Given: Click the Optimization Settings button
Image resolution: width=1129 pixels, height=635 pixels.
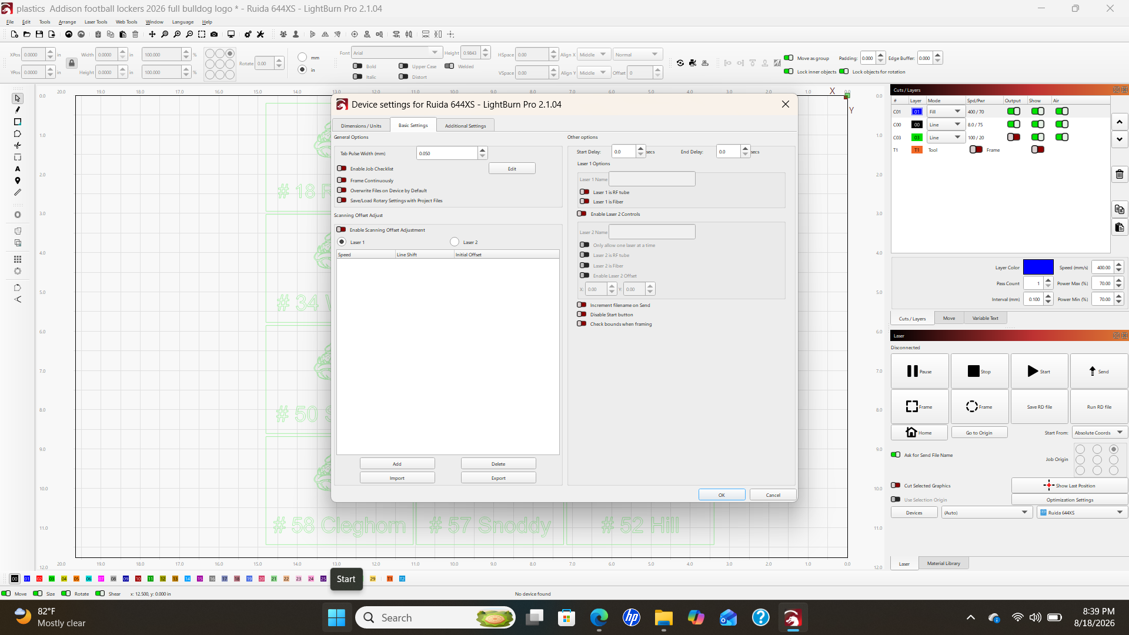Looking at the screenshot, I should tap(1070, 500).
